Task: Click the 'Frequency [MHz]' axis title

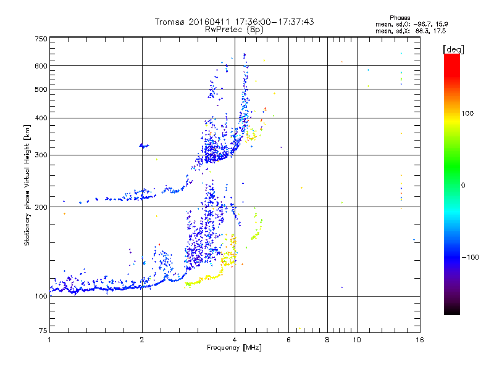Action: (x=234, y=348)
